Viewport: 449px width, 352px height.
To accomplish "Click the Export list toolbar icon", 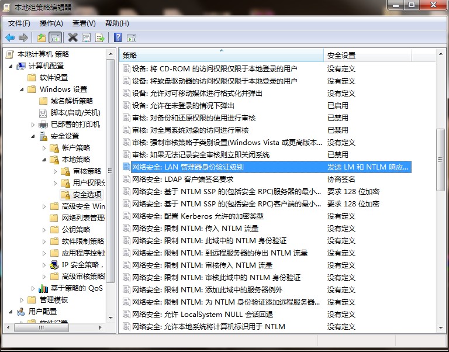I will tap(100, 37).
